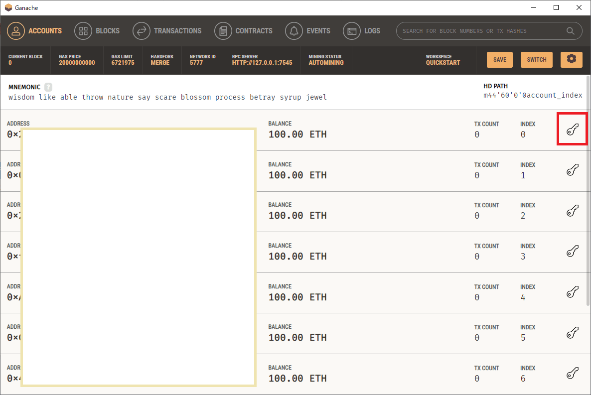View the Events tab
The width and height of the screenshot is (591, 395).
coord(307,31)
